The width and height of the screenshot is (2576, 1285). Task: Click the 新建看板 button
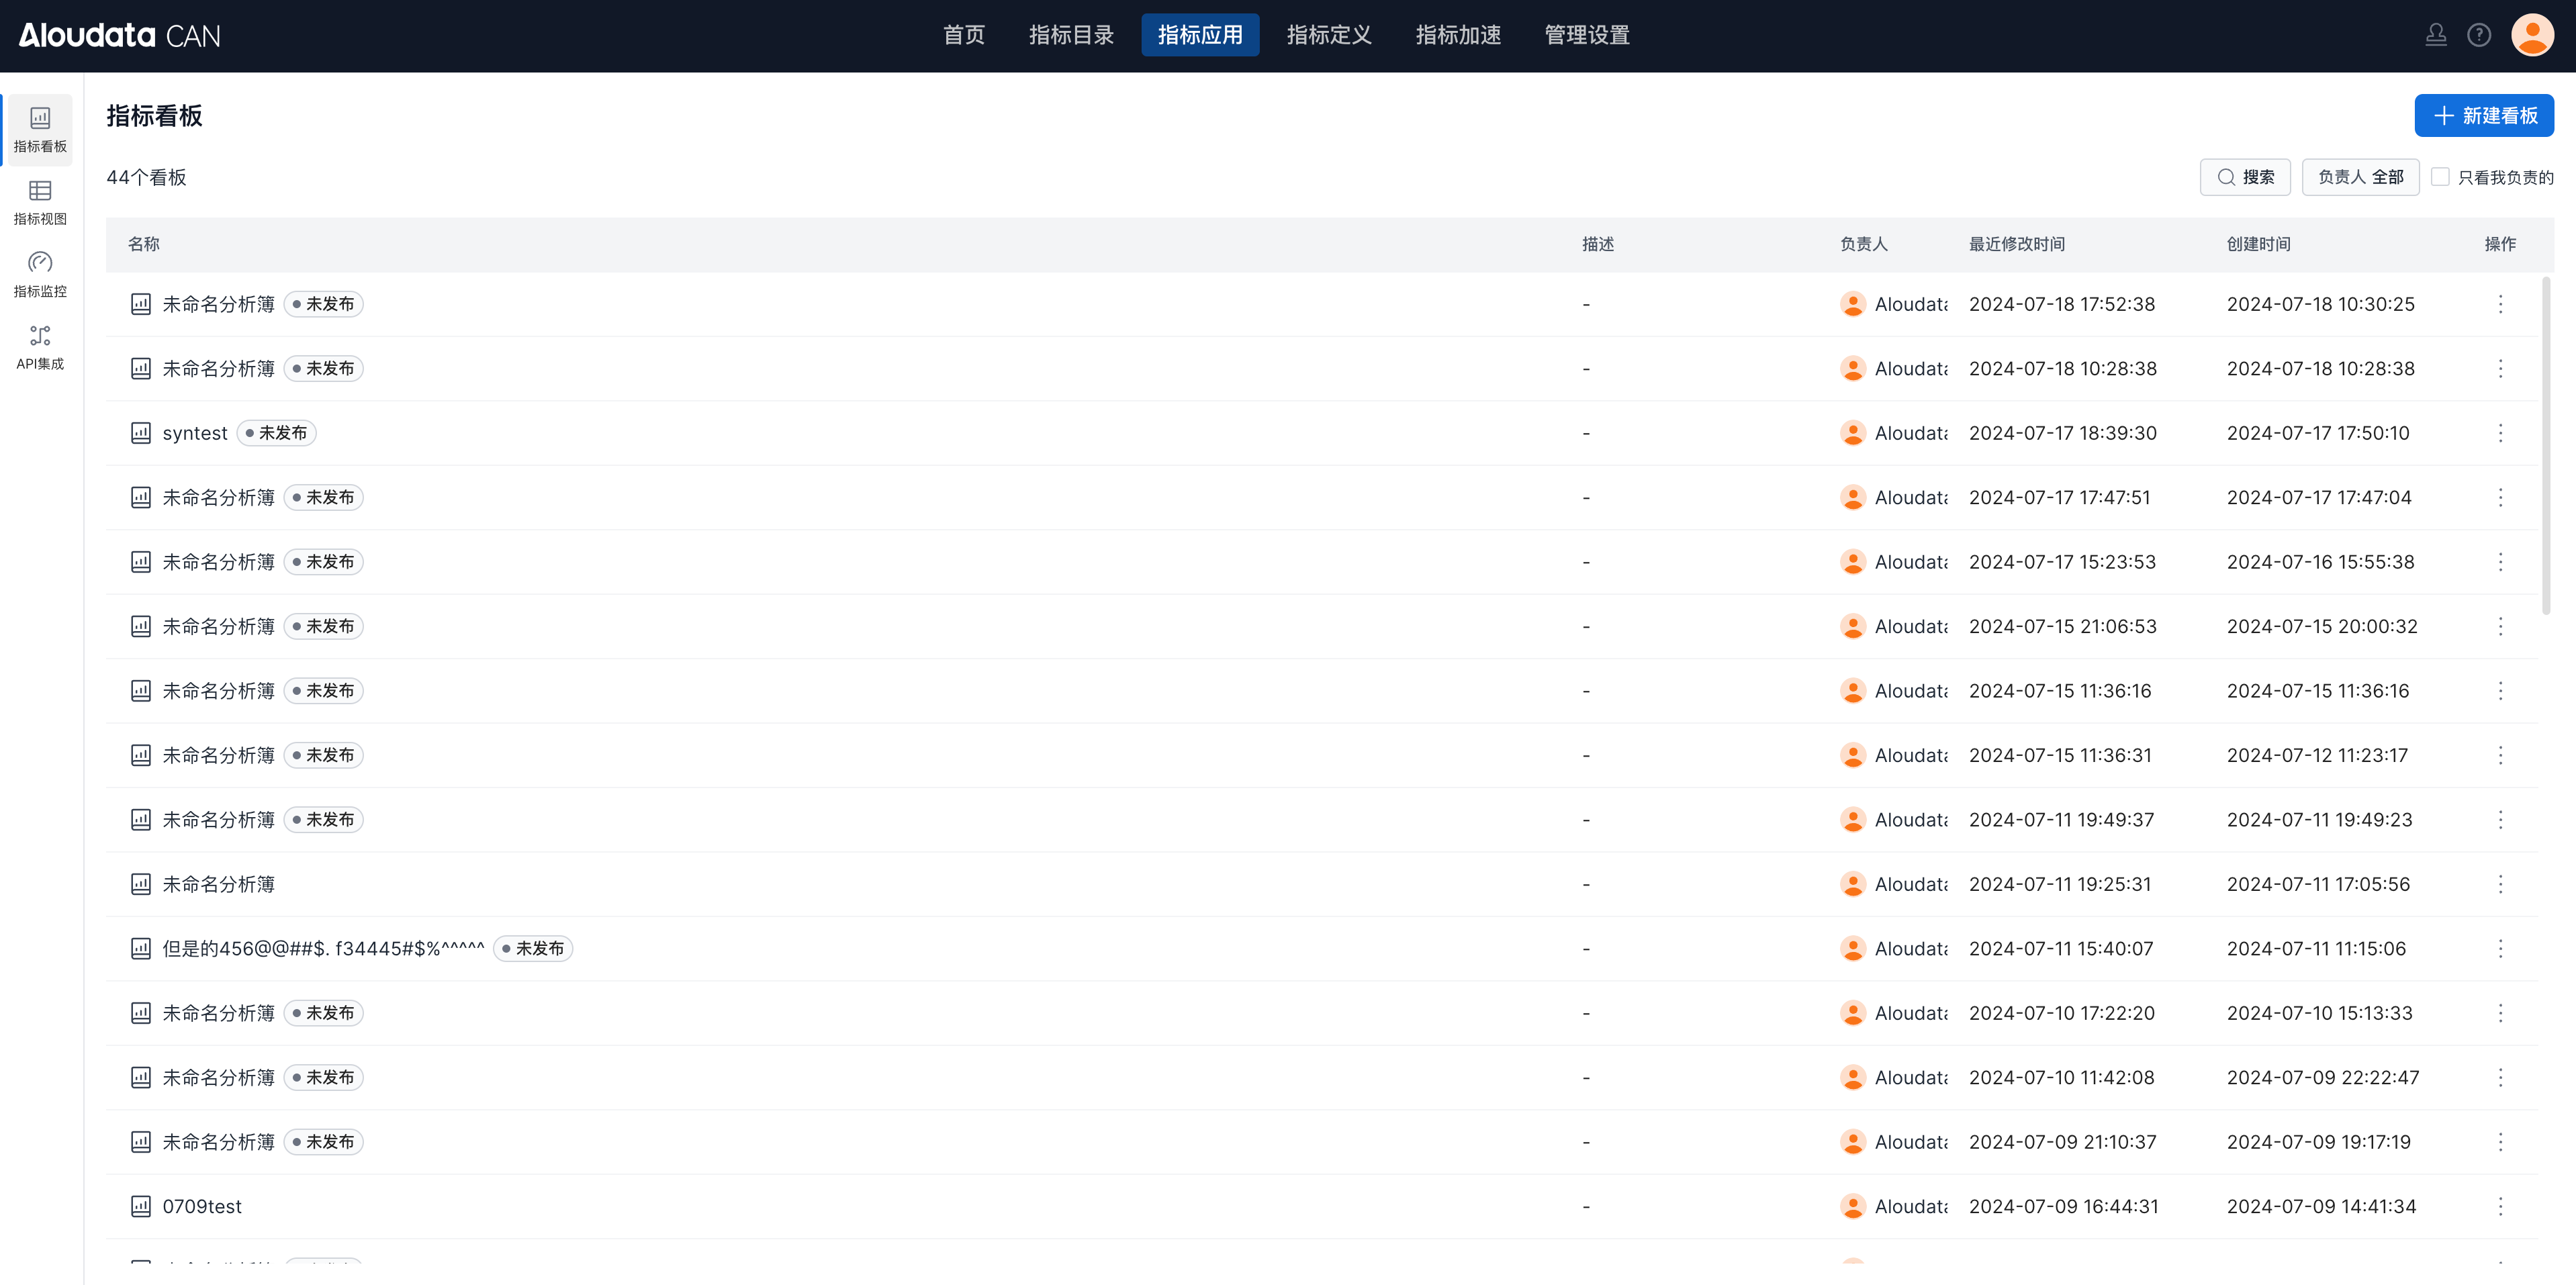tap(2483, 116)
